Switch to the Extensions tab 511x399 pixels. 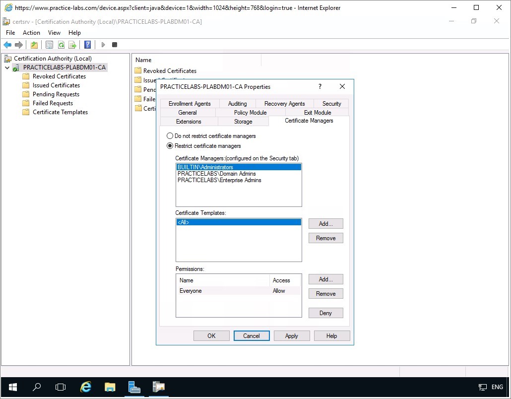coord(189,122)
